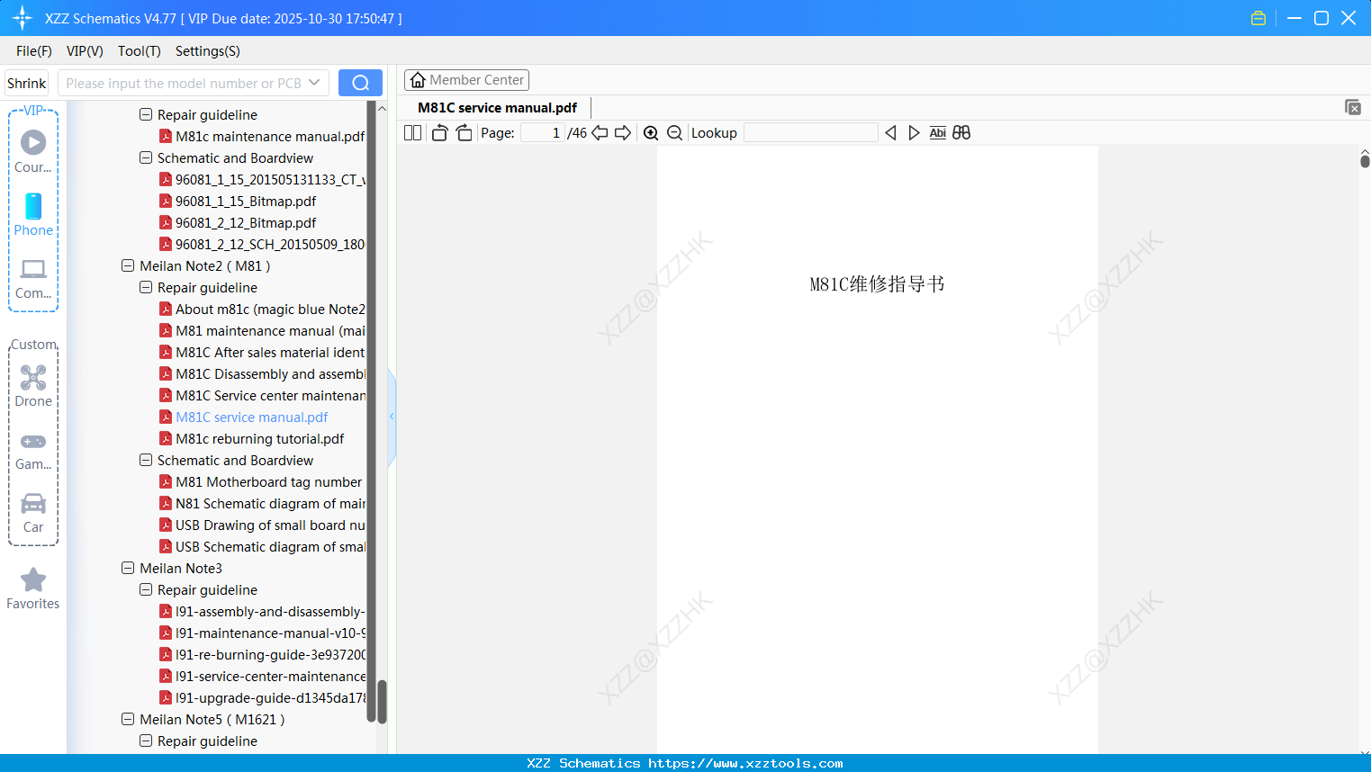Toggle case-sensitive search with Abi icon
This screenshot has width=1371, height=772.
(937, 132)
